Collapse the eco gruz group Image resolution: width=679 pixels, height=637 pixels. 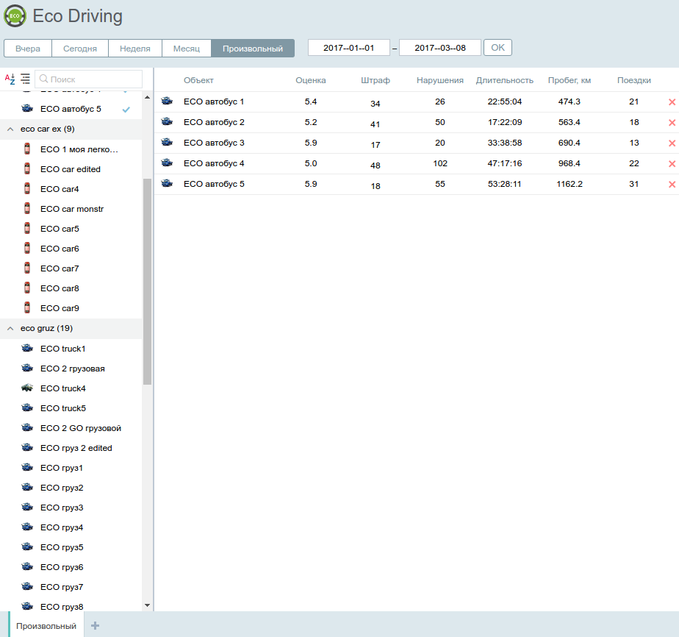click(10, 329)
